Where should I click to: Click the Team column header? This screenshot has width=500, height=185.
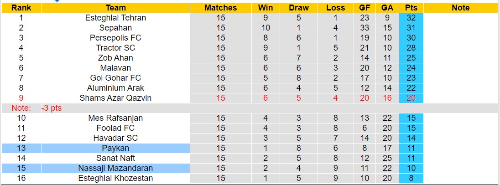115,8
